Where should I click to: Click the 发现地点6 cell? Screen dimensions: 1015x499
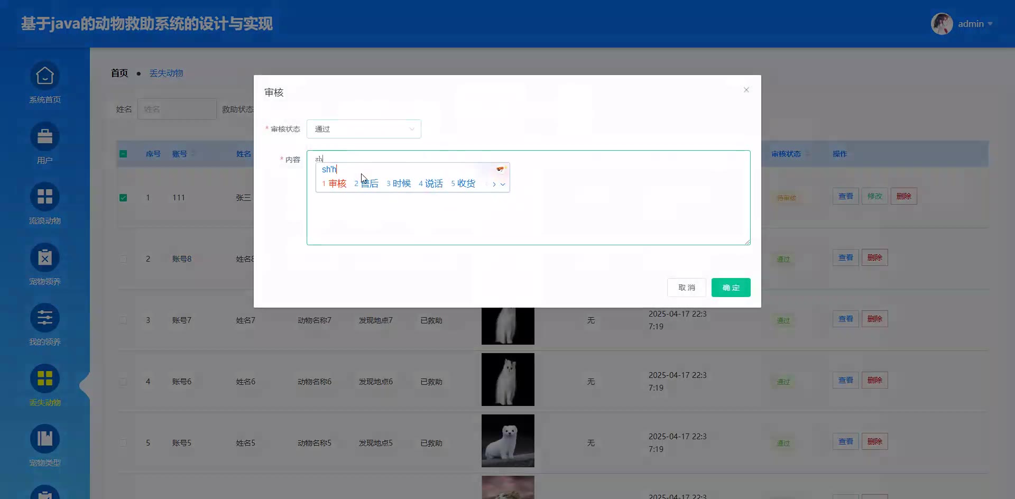tap(376, 382)
